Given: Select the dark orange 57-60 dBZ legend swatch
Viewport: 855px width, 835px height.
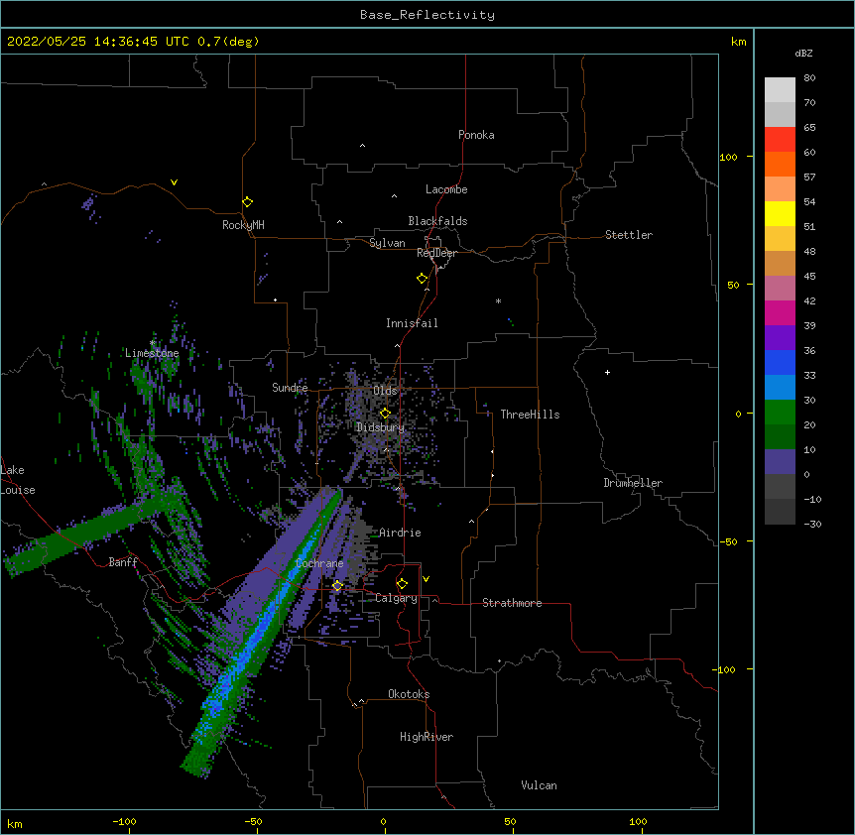Looking at the screenshot, I should click(x=780, y=164).
